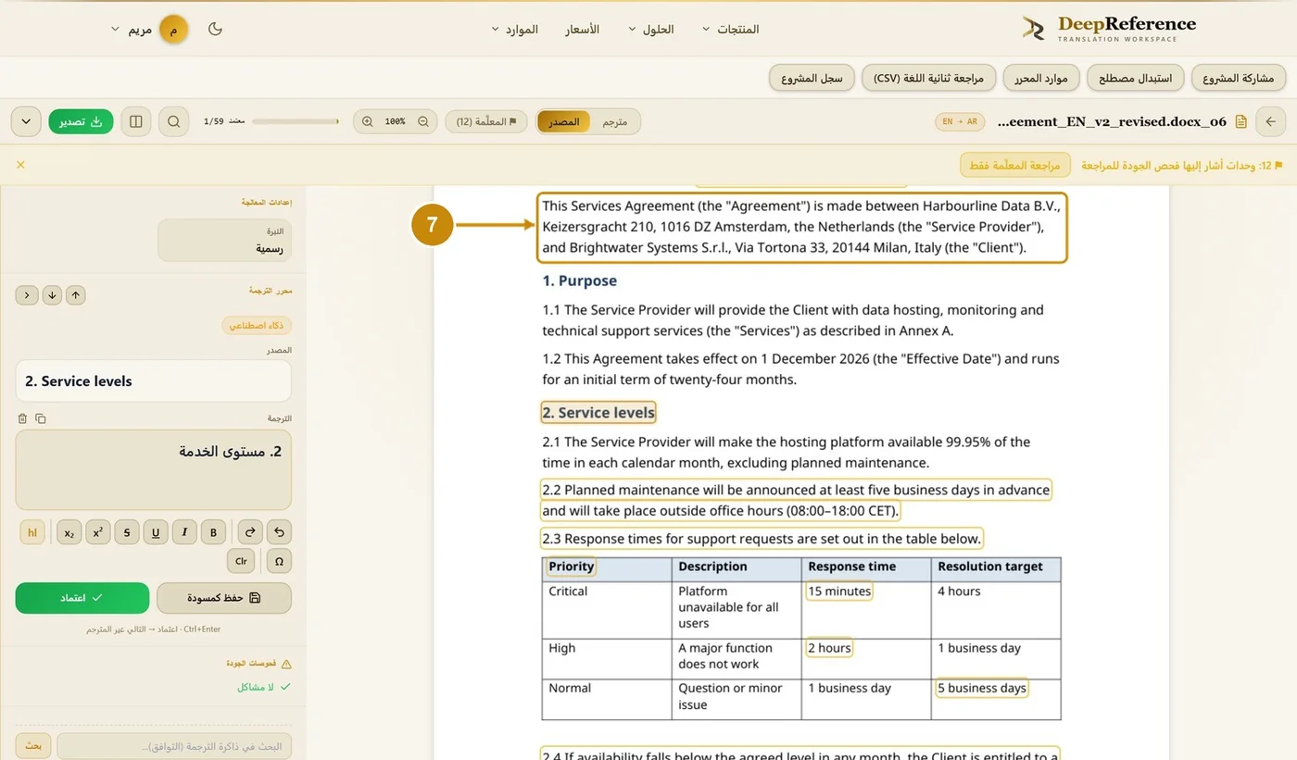Click the undo arrow in formatting toolbar
Viewport: 1297px width, 760px height.
coord(279,532)
